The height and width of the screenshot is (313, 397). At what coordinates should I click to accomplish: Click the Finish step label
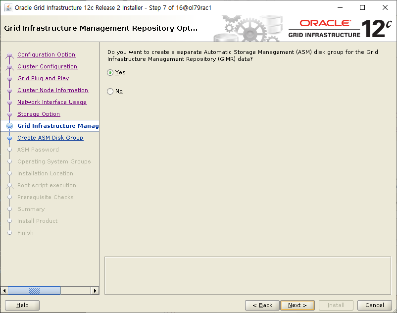click(25, 233)
